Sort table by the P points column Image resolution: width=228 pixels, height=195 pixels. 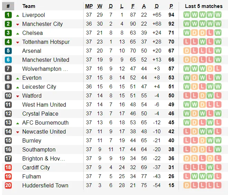171,6
